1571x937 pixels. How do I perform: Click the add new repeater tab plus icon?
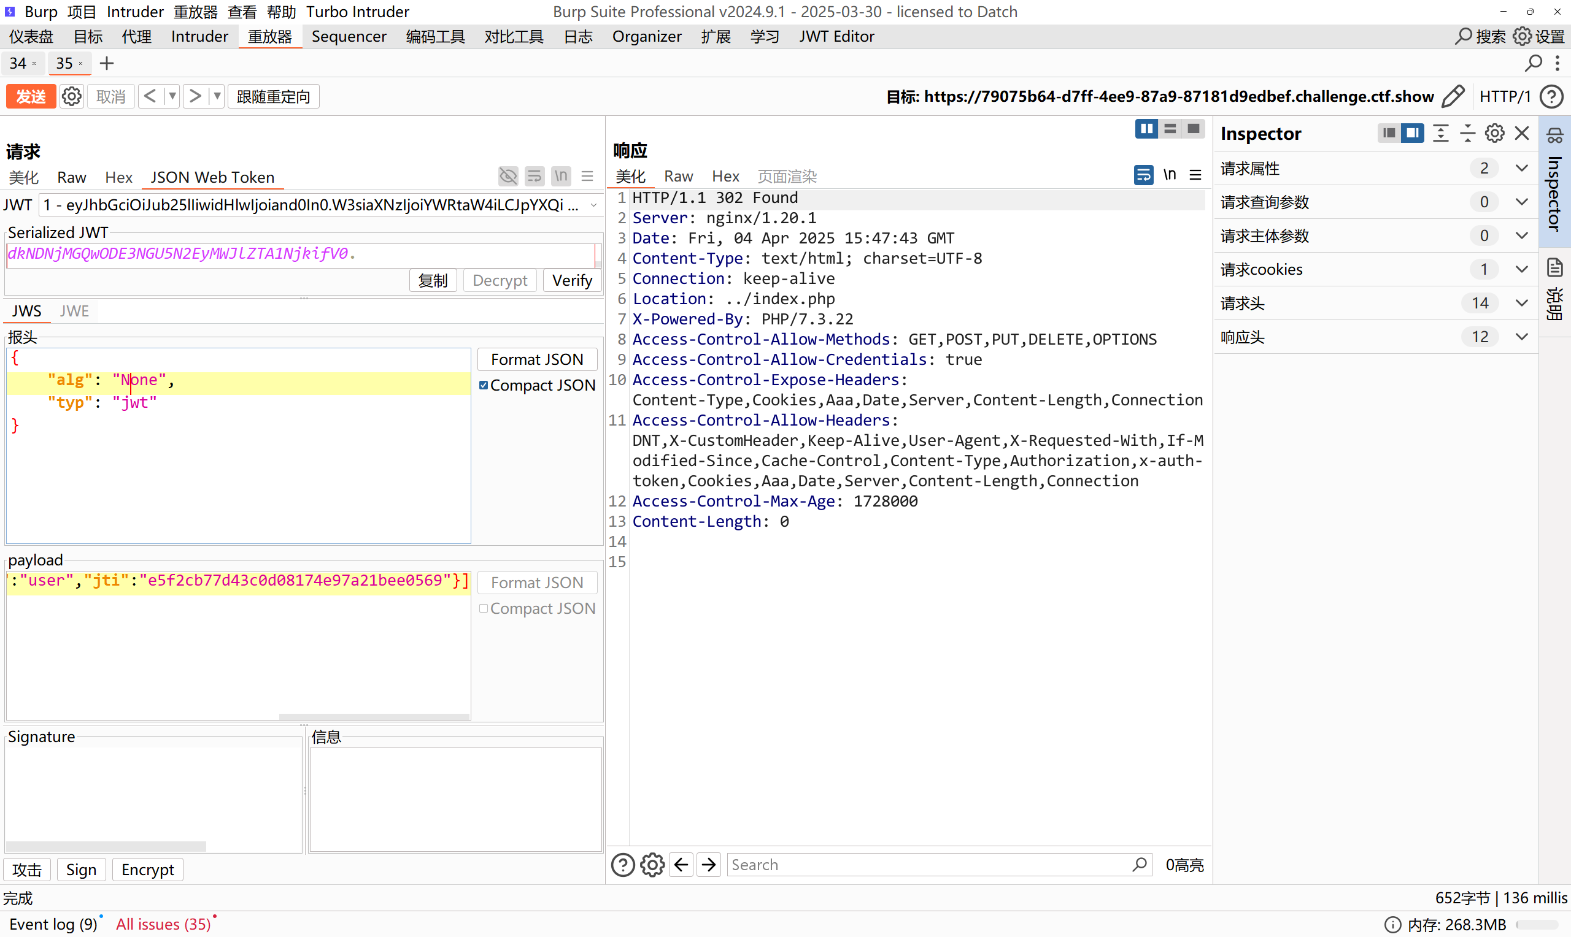click(107, 63)
